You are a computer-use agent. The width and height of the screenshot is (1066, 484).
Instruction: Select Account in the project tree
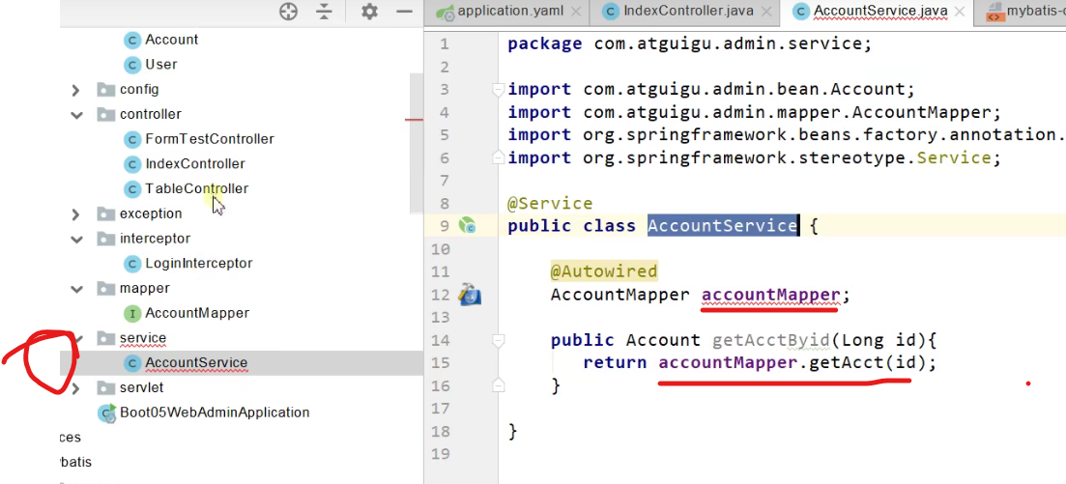pyautogui.click(x=172, y=41)
